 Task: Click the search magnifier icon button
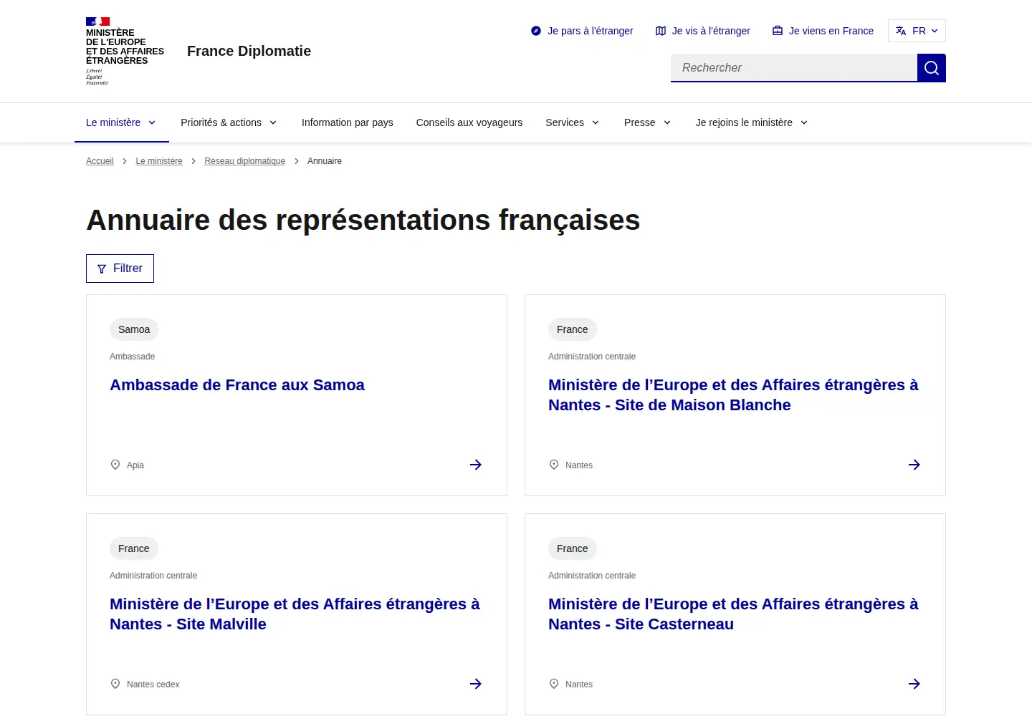point(932,68)
